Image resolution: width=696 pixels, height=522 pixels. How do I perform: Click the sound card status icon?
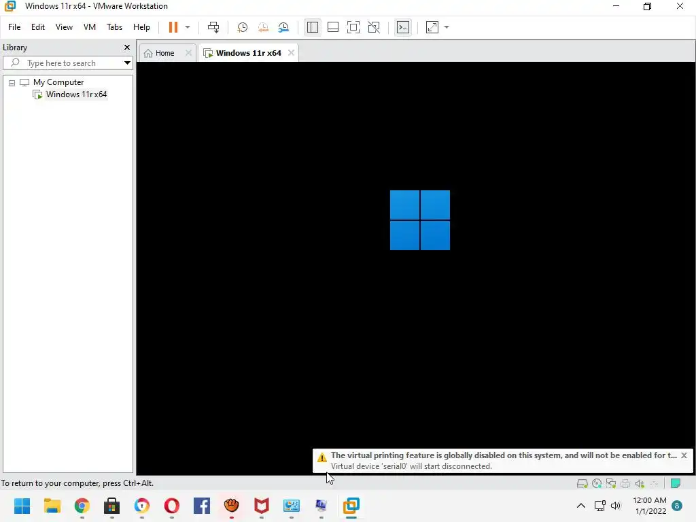tap(640, 483)
